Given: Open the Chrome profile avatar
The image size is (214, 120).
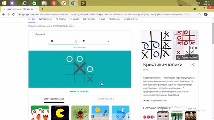Looking at the screenshot, I should click(x=206, y=14).
